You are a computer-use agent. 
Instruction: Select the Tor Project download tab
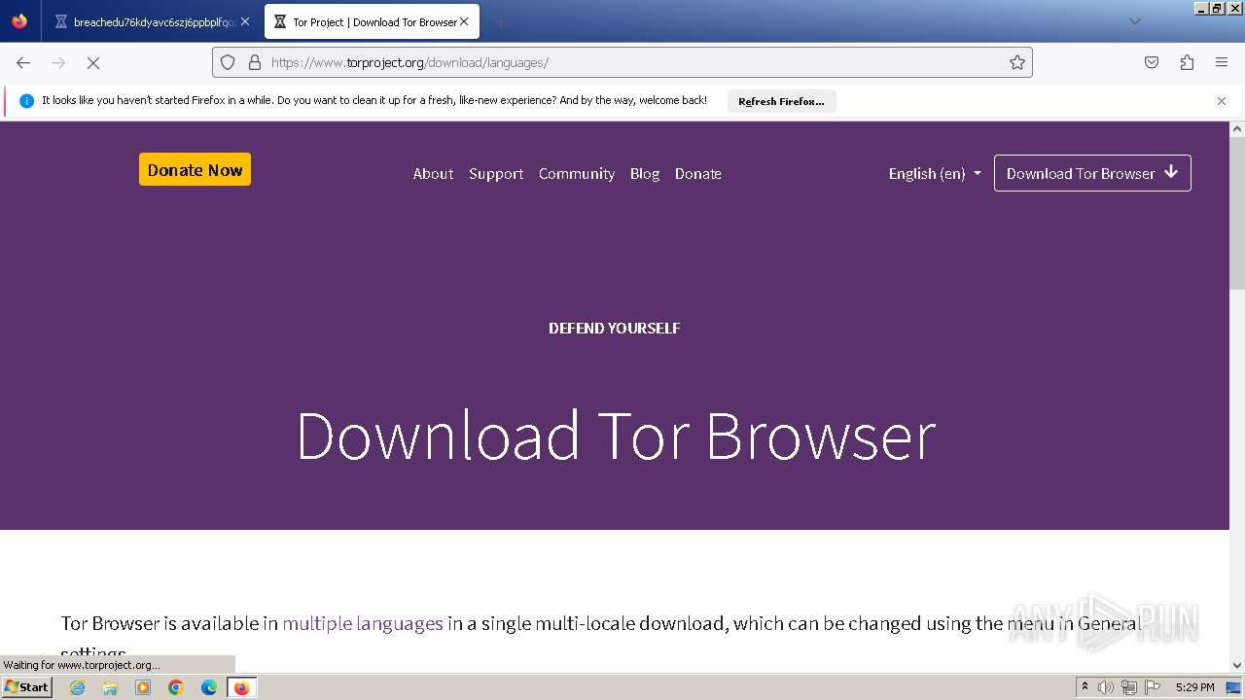tap(371, 21)
